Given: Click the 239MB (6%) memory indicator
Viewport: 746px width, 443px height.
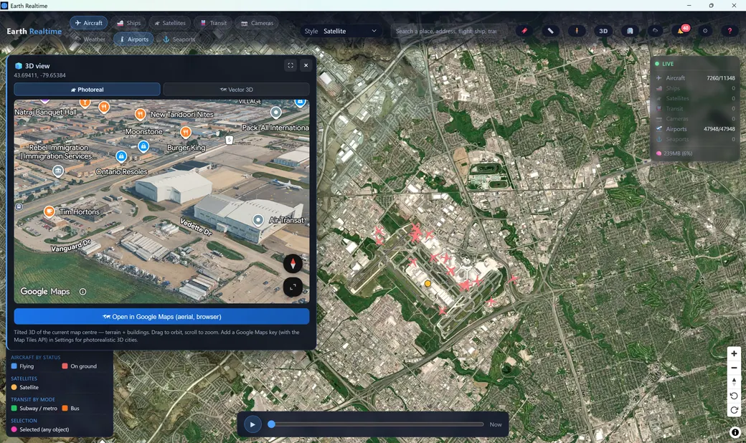Looking at the screenshot, I should pyautogui.click(x=674, y=153).
